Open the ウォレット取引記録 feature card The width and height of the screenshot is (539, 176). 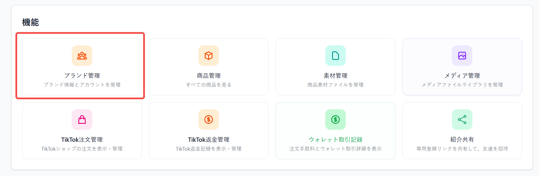pos(335,131)
